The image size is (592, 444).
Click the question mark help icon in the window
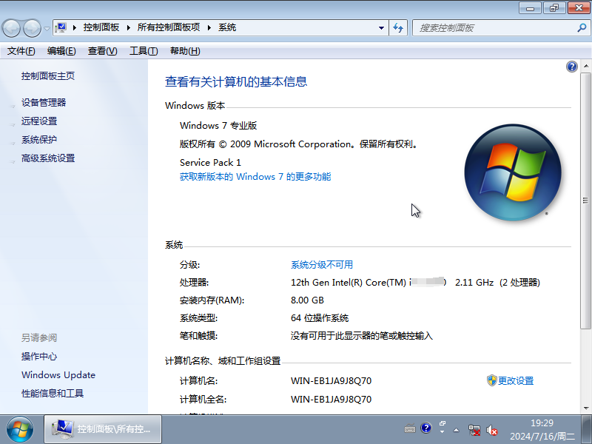[571, 67]
